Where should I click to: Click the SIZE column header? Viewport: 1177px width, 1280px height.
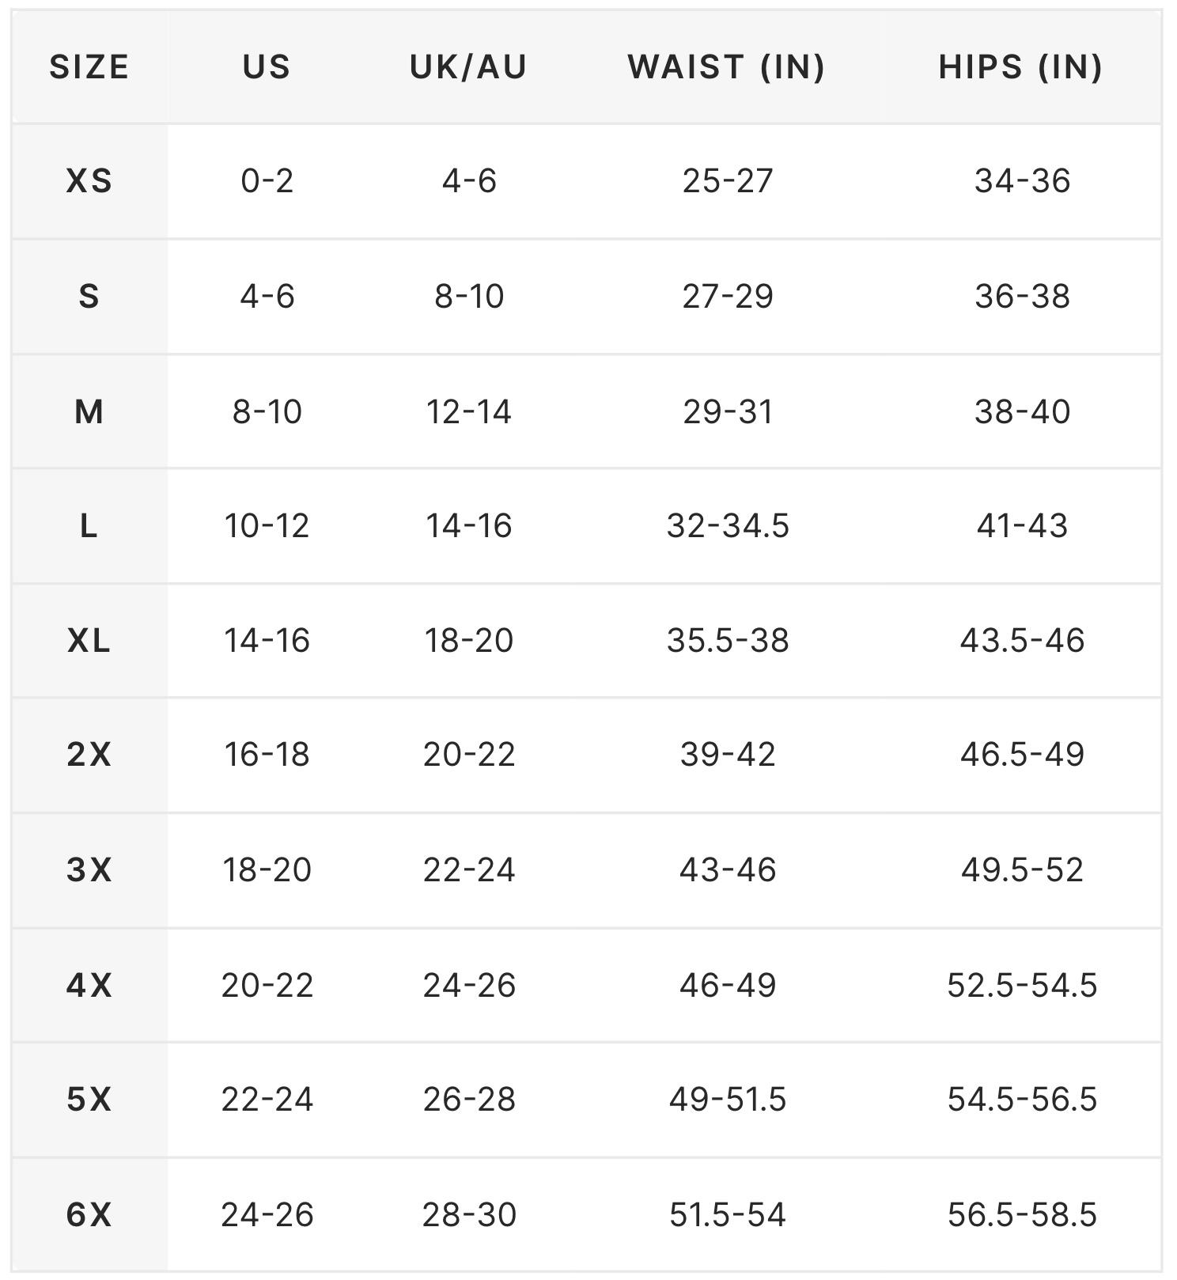click(x=89, y=67)
